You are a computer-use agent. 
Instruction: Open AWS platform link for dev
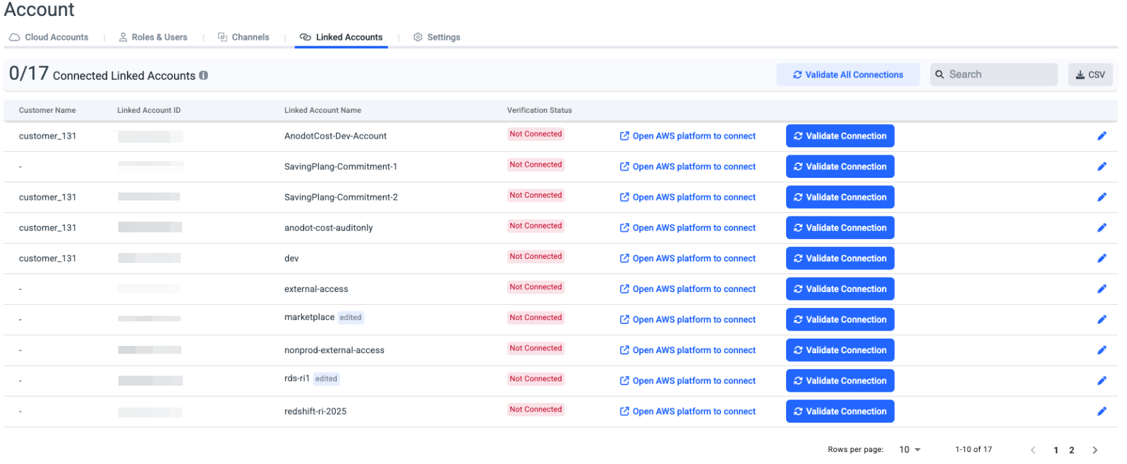[x=688, y=258]
